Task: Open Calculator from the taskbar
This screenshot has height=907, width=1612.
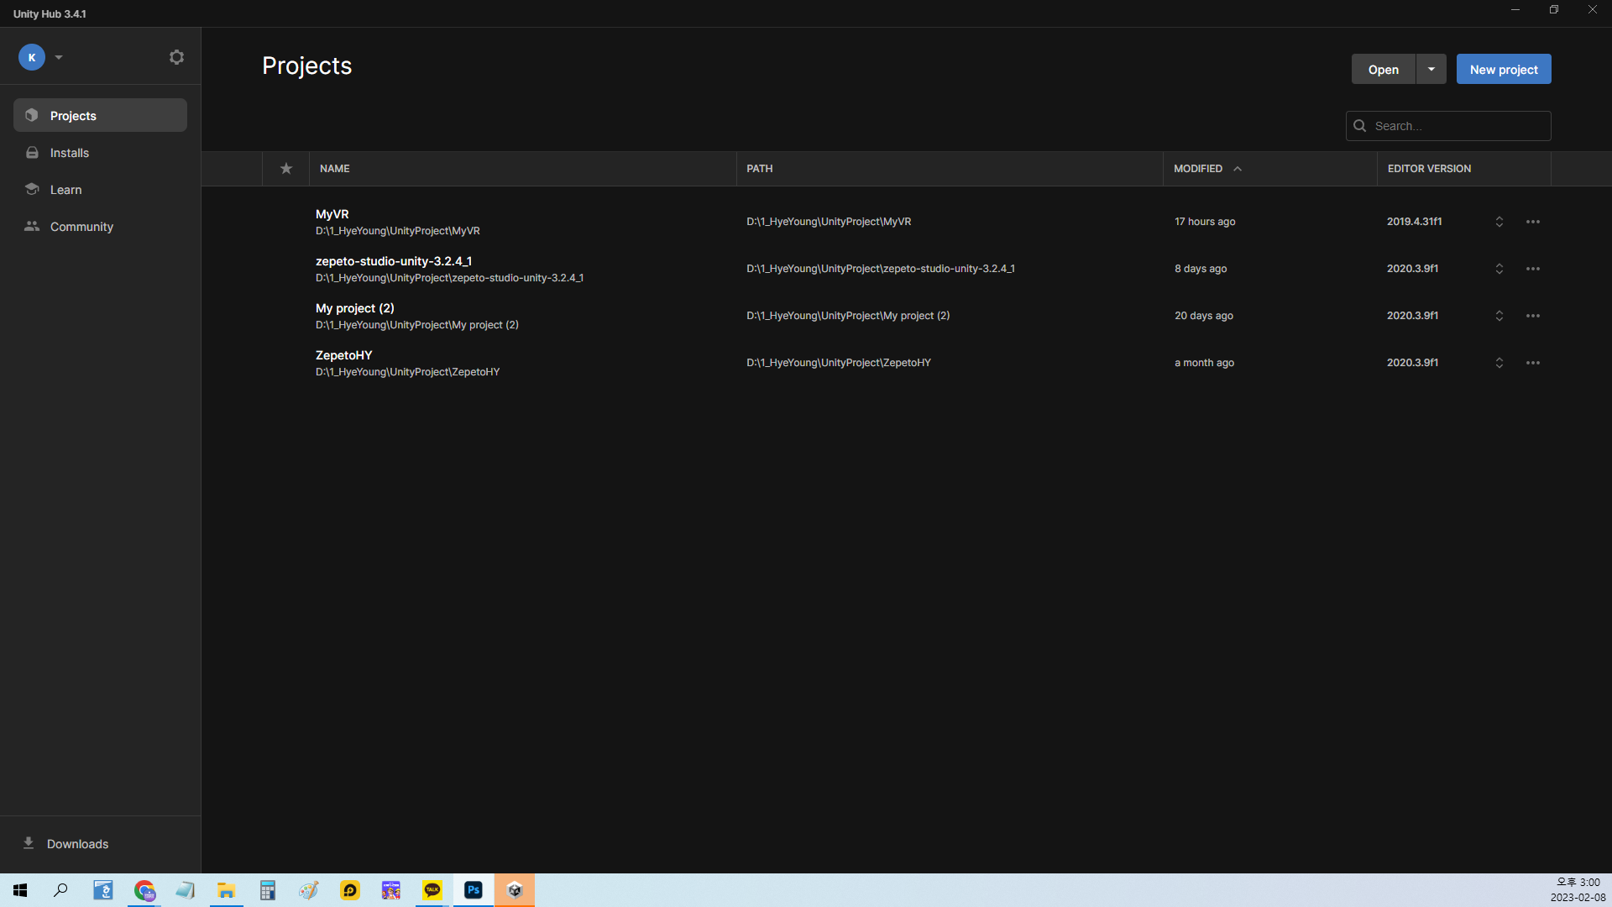Action: point(268,890)
